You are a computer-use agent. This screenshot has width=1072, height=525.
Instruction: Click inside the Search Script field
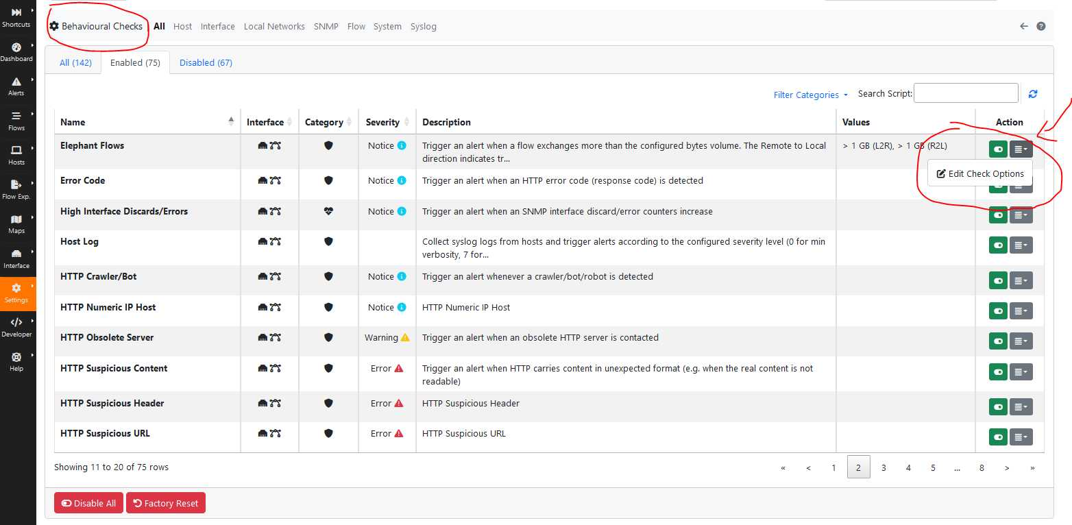click(x=966, y=93)
